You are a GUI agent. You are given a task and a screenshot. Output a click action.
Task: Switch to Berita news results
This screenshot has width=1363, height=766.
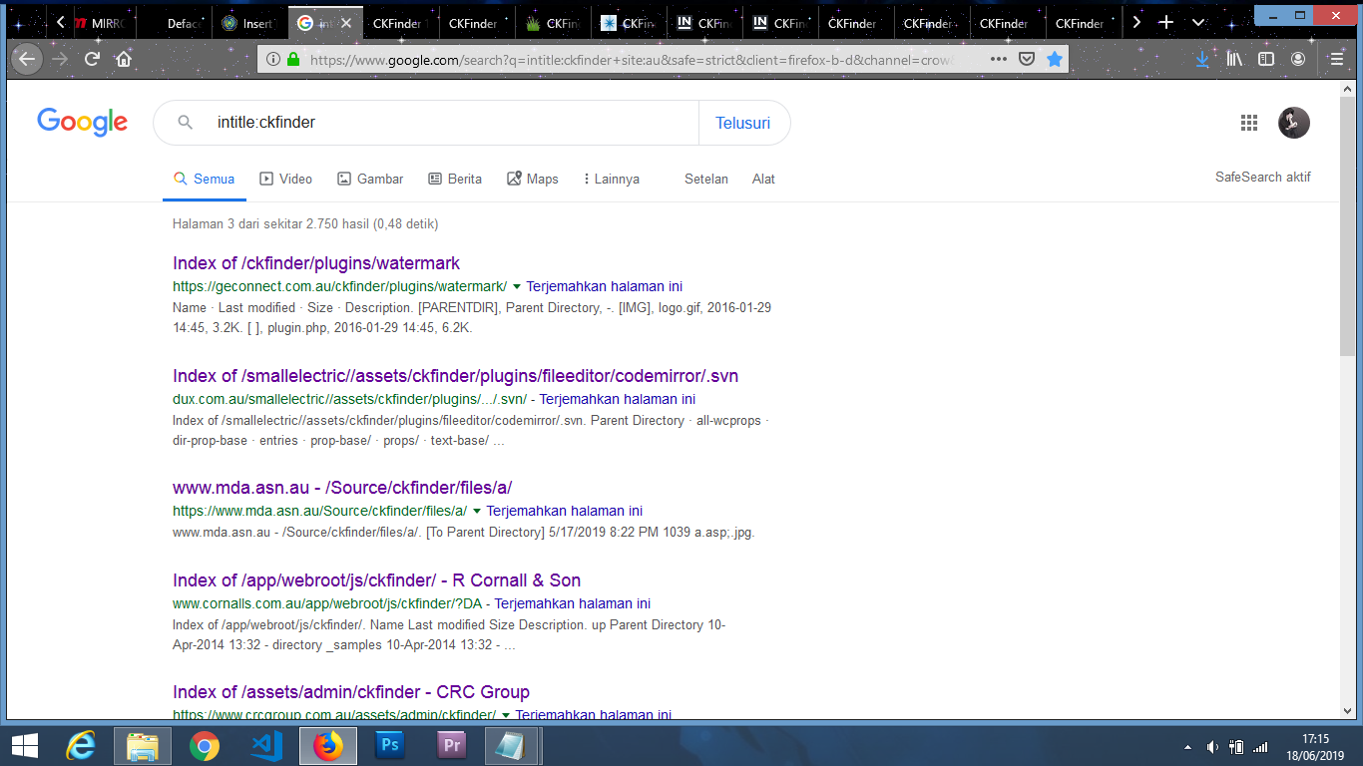[x=455, y=180]
